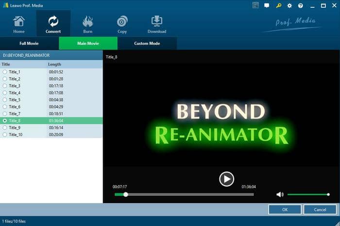The height and width of the screenshot is (226, 340).
Task: Click the 00:01:52 length value
Action: [x=56, y=72]
